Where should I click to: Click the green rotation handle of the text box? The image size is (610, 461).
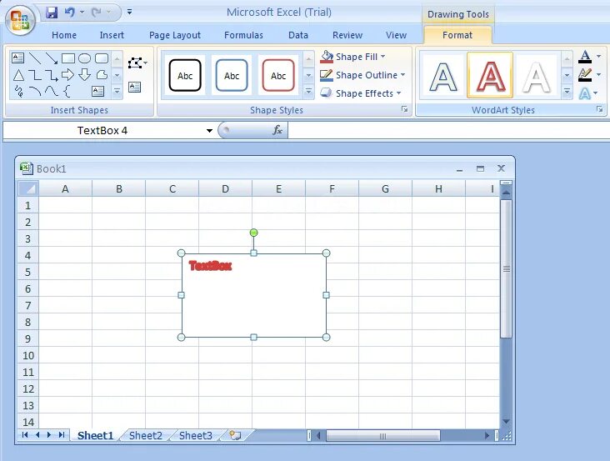[253, 233]
